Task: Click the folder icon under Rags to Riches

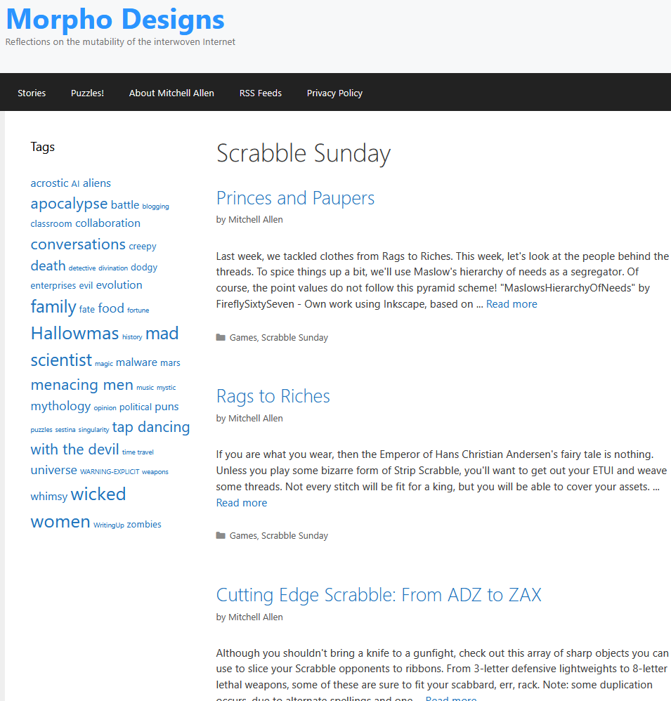Action: point(221,536)
